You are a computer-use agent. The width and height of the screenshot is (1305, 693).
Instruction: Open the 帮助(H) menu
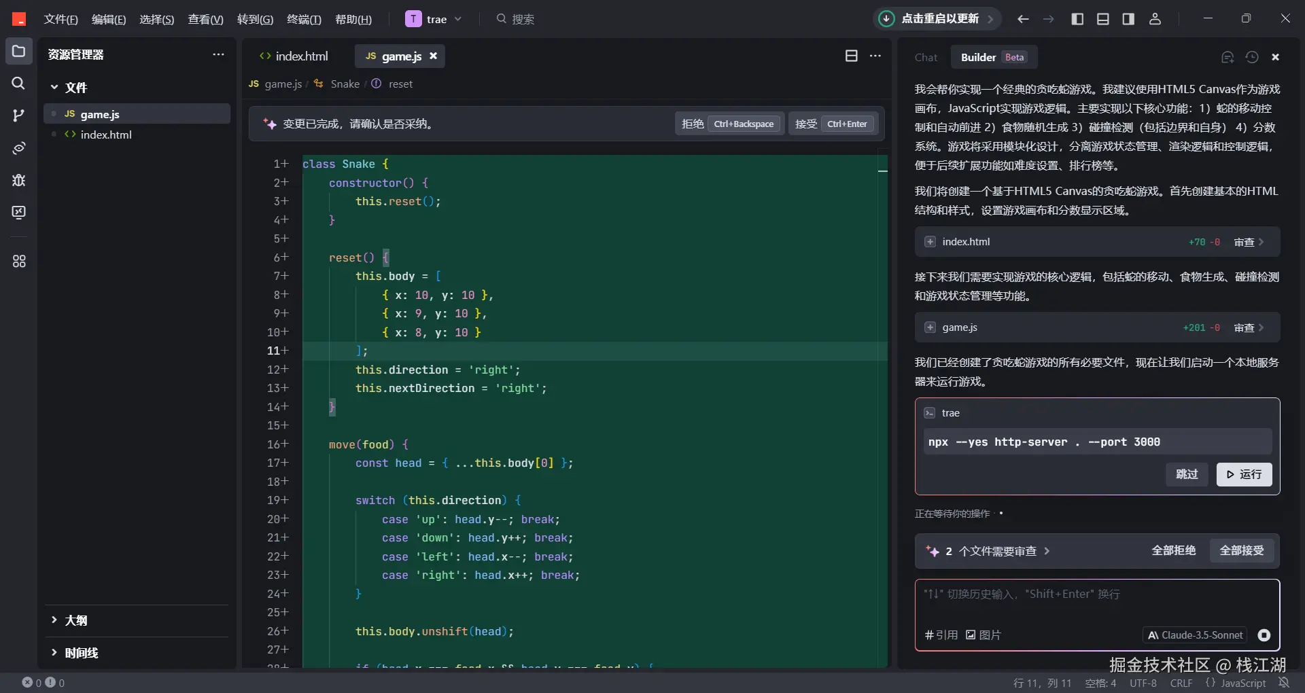coord(353,19)
